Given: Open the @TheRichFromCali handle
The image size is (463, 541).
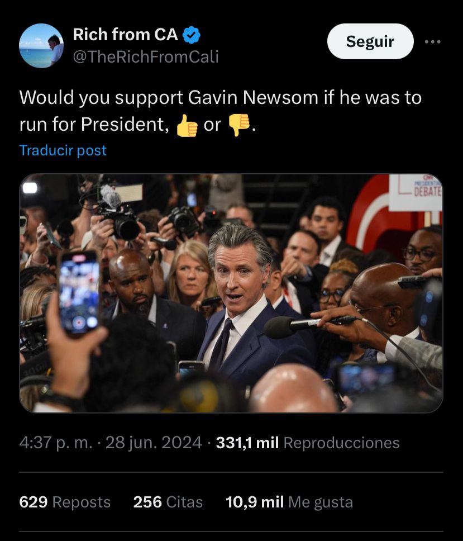Looking at the screenshot, I should click(146, 56).
